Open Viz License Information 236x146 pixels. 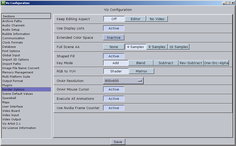19,128
